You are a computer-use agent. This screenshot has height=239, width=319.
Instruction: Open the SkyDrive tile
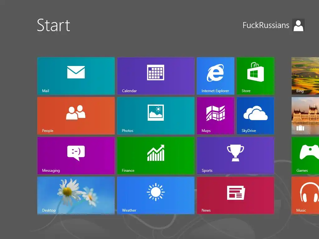coord(255,116)
